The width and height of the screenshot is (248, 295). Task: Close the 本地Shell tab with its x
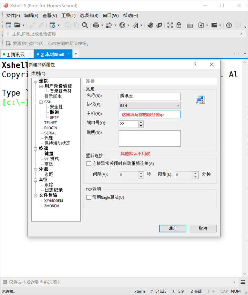69,54
